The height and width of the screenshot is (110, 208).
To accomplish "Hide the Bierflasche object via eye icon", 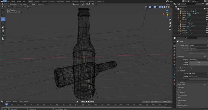I will 207,11.
